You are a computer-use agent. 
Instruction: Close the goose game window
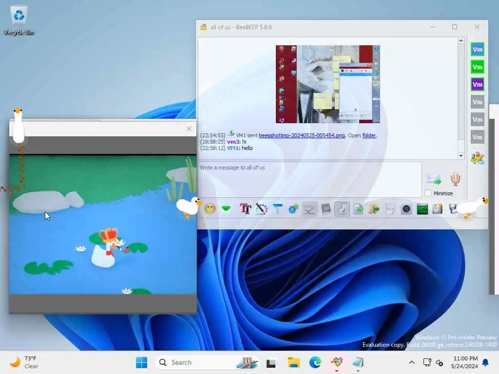click(x=189, y=129)
